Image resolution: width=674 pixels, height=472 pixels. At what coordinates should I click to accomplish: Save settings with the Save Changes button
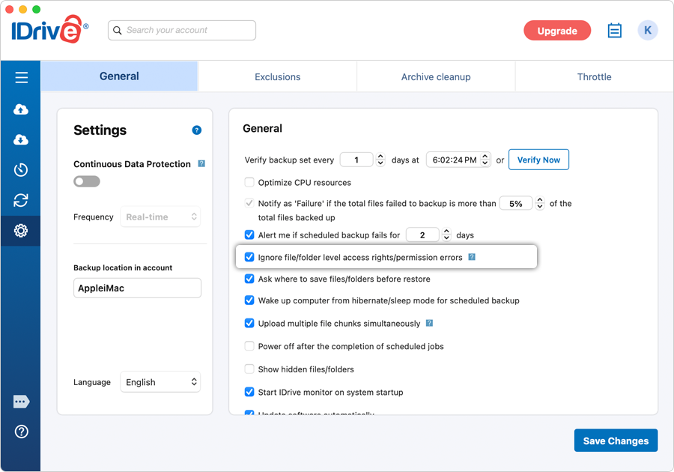tap(616, 441)
